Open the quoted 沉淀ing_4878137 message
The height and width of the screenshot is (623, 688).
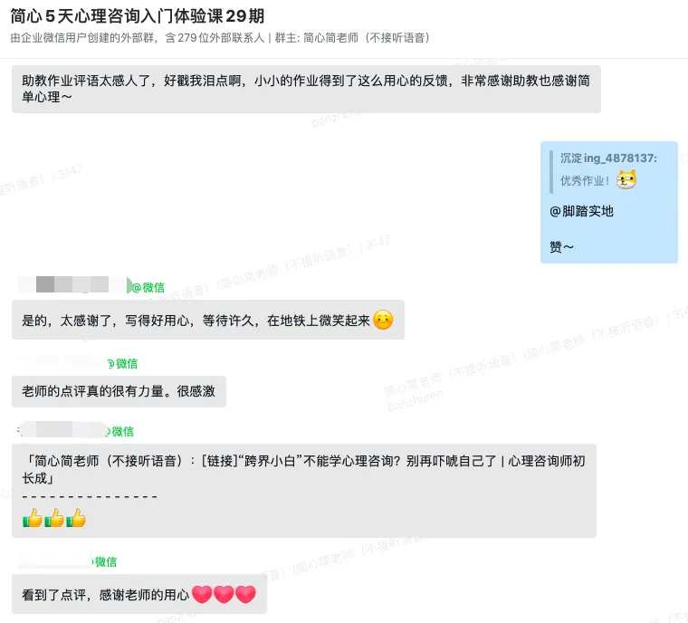(608, 171)
